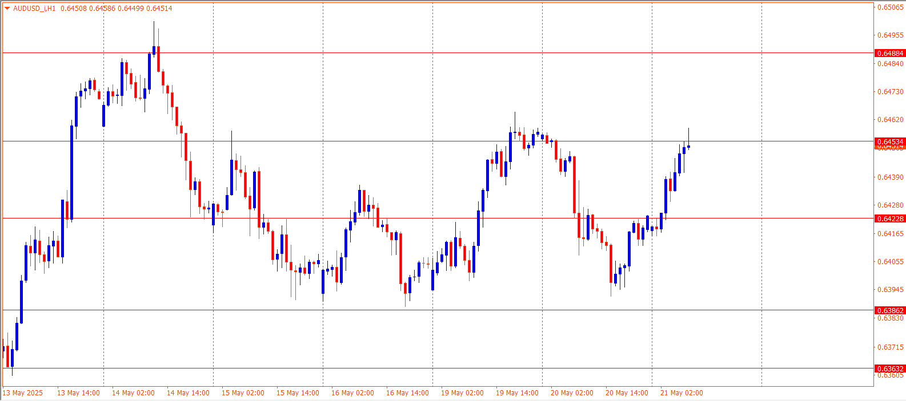
Task: Click the 0.63830 price on the scale
Action: (x=891, y=318)
